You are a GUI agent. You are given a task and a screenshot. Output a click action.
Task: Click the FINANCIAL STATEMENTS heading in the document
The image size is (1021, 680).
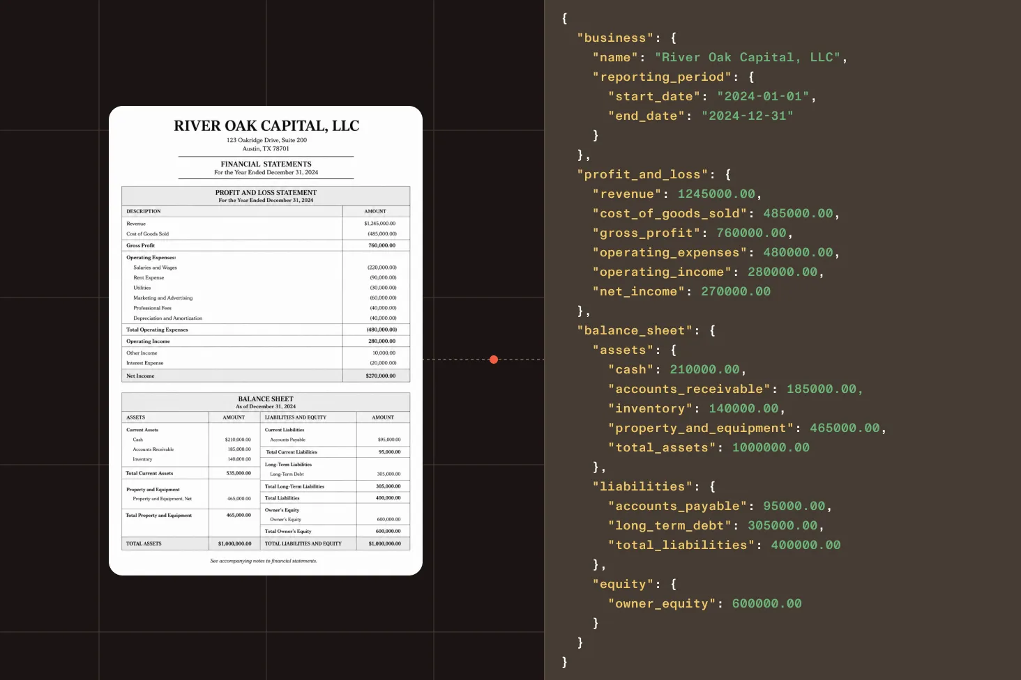[x=266, y=164]
